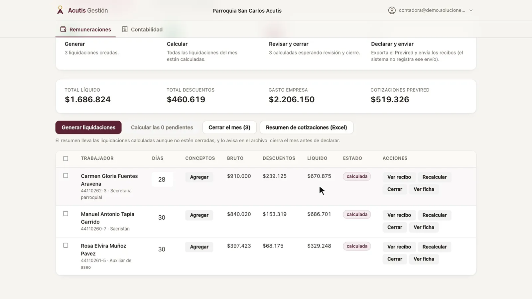Click the líquido amount $329.248
Viewport: 532px width, 299px height.
[319, 246]
